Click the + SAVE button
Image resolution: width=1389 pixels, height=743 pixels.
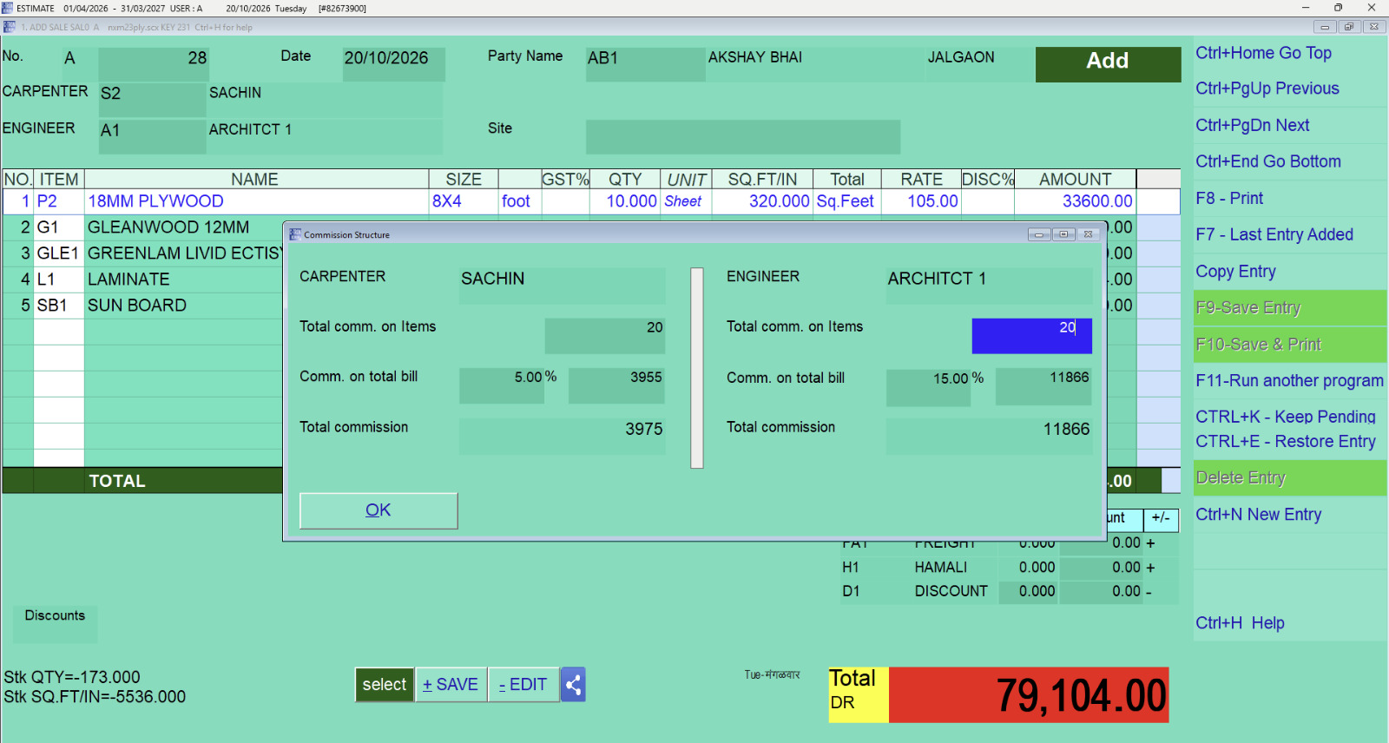(451, 685)
